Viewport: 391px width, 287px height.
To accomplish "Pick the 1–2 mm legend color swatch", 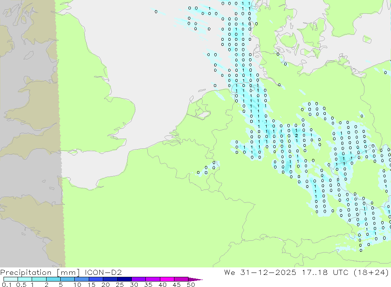I will (39, 279).
